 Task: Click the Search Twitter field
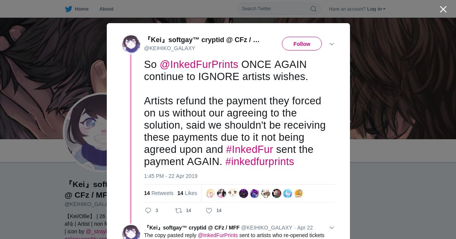pos(274,9)
